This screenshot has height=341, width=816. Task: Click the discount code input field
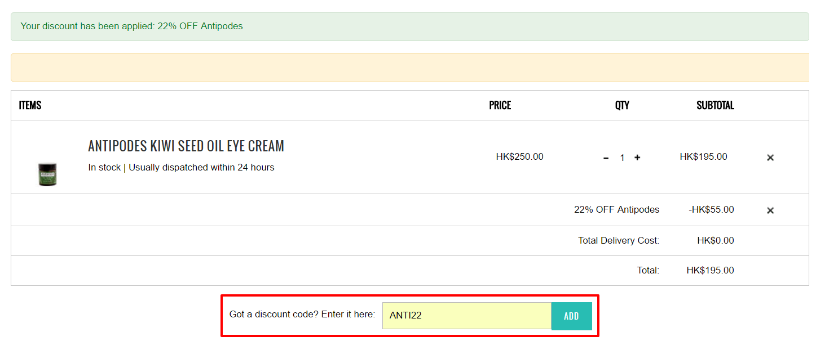tap(467, 316)
